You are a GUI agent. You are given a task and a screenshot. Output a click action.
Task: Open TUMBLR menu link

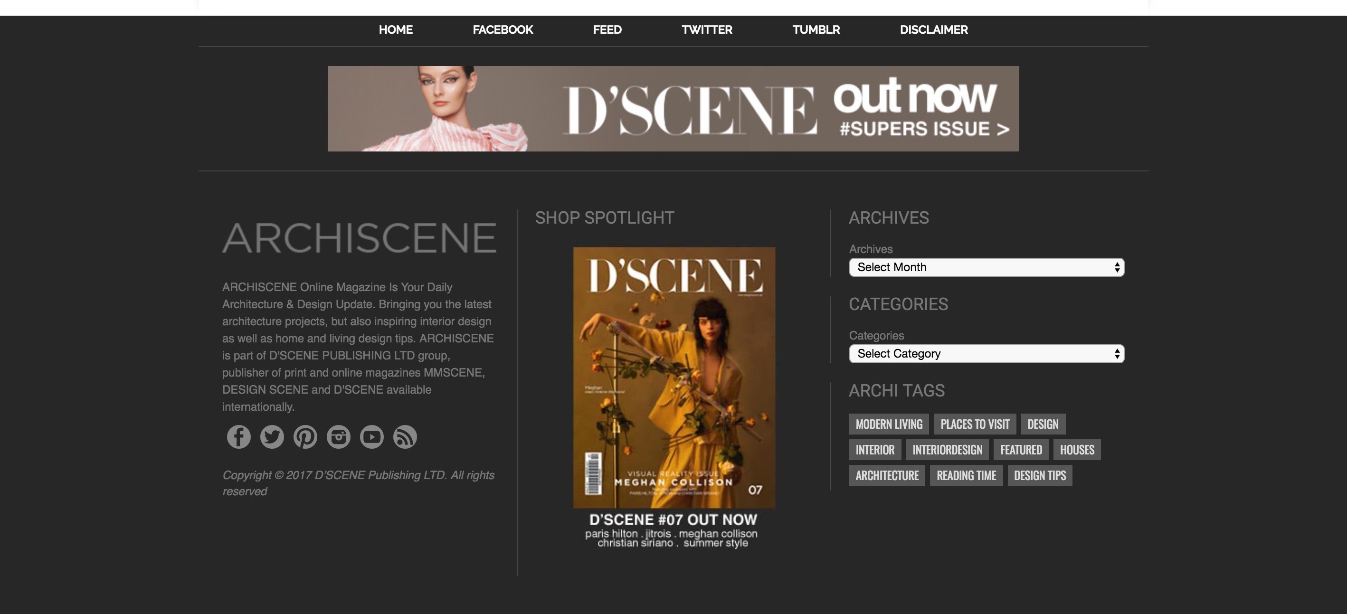(x=816, y=30)
